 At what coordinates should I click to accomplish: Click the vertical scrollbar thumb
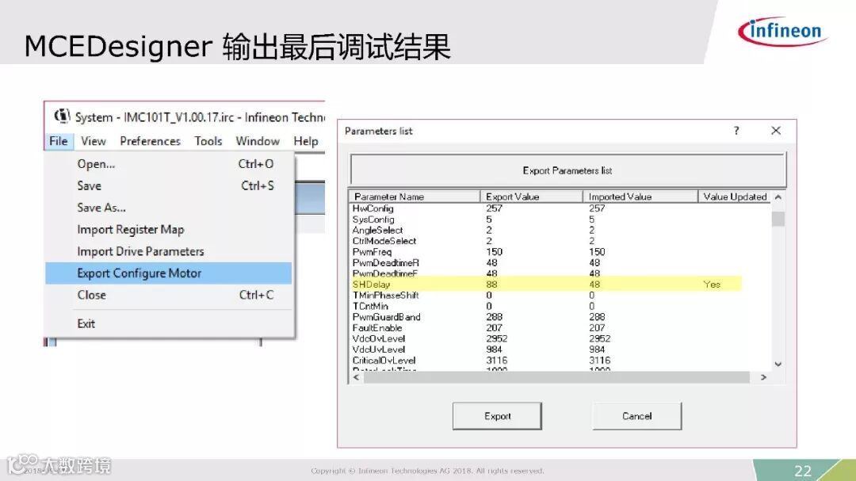(x=778, y=219)
